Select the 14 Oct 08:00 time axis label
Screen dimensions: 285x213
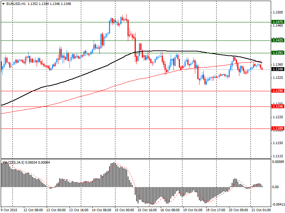coord(102,210)
